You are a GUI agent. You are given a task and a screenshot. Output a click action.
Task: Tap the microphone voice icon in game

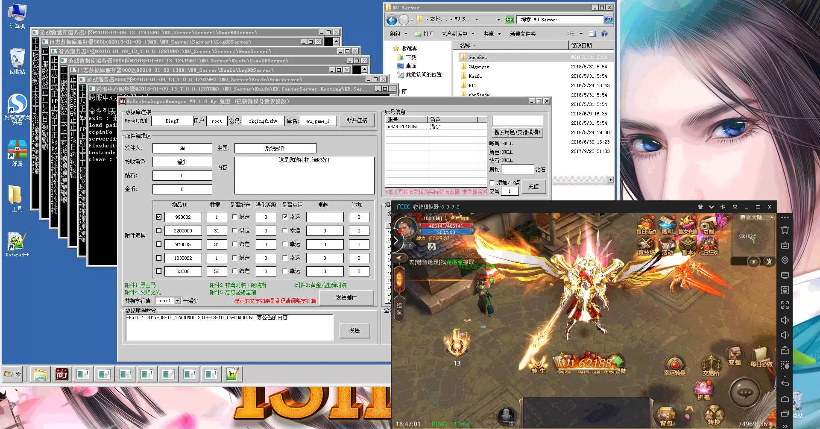click(x=506, y=415)
